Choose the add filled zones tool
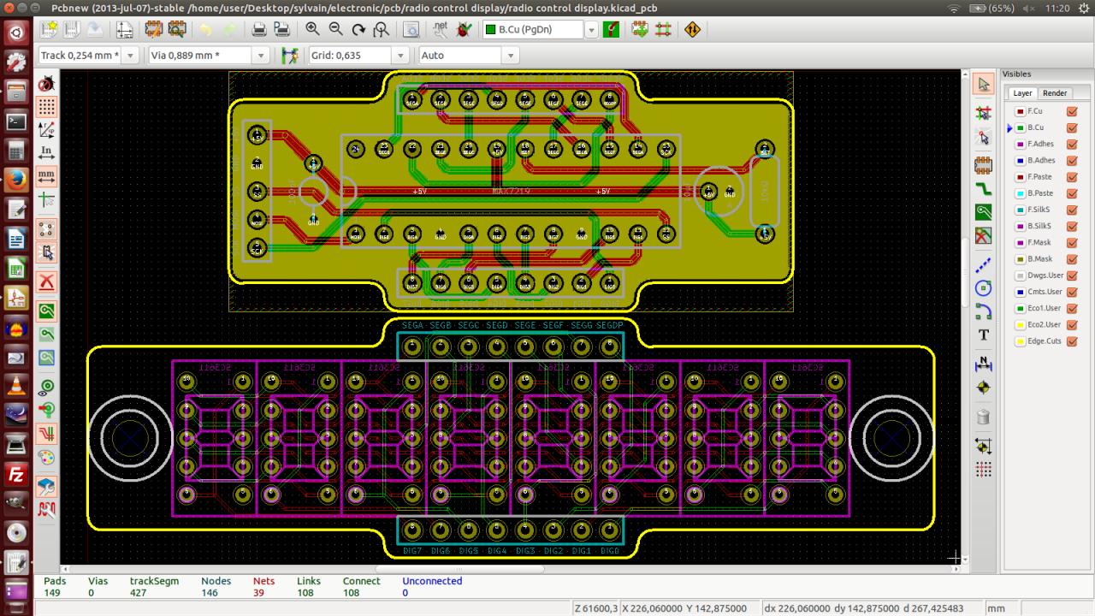 pyautogui.click(x=983, y=212)
